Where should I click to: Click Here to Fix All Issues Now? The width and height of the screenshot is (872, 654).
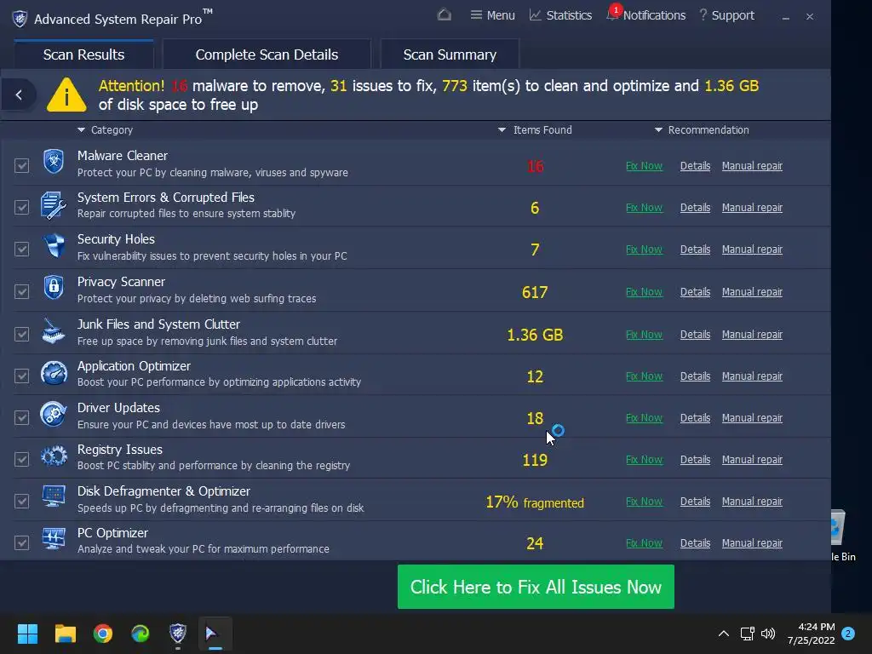[536, 587]
